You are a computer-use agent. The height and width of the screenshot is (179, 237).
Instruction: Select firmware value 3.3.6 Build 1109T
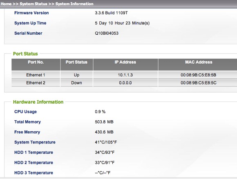(x=111, y=13)
